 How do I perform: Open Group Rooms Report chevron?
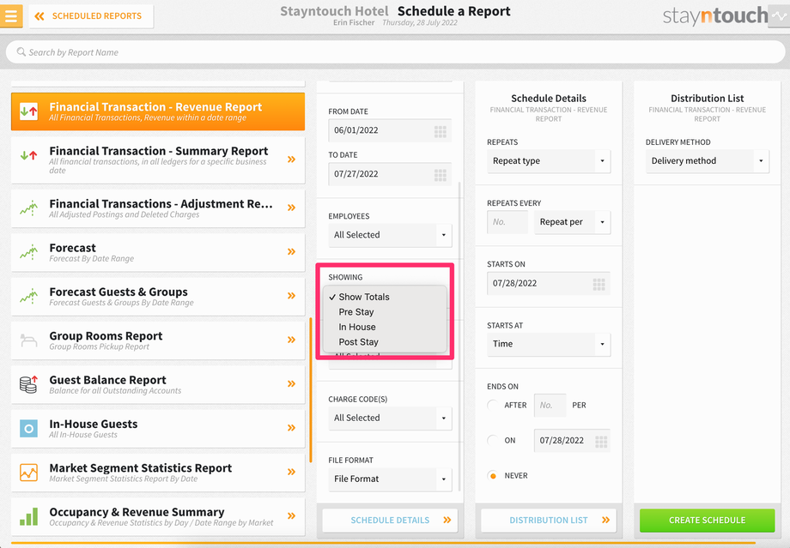pyautogui.click(x=291, y=340)
